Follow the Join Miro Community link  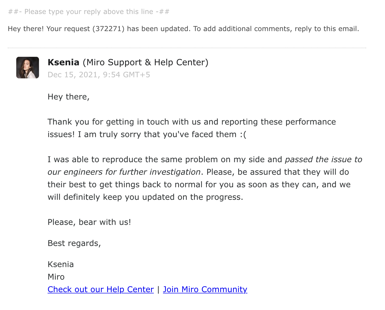click(x=205, y=289)
